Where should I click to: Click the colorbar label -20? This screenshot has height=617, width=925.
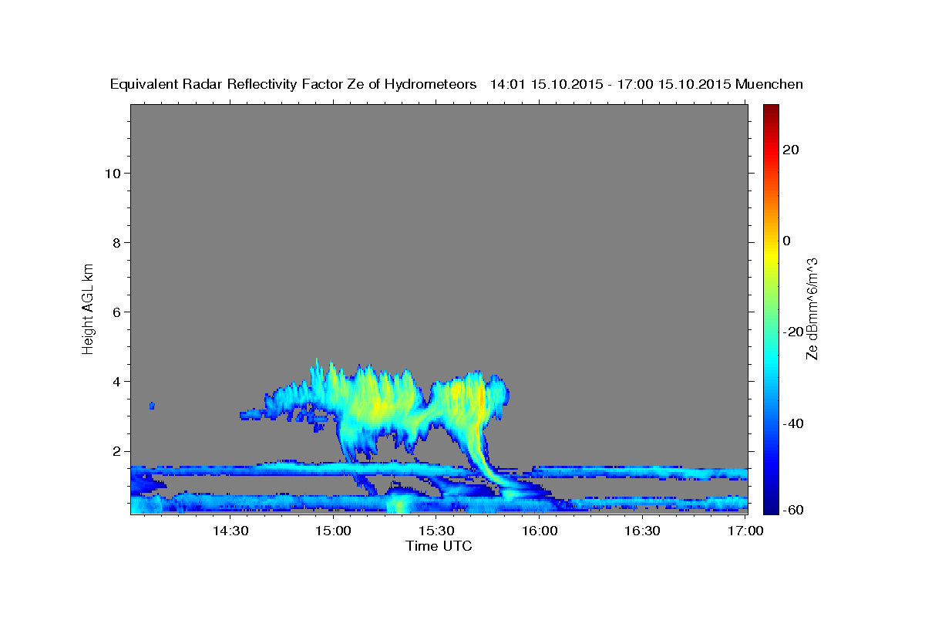coord(792,332)
